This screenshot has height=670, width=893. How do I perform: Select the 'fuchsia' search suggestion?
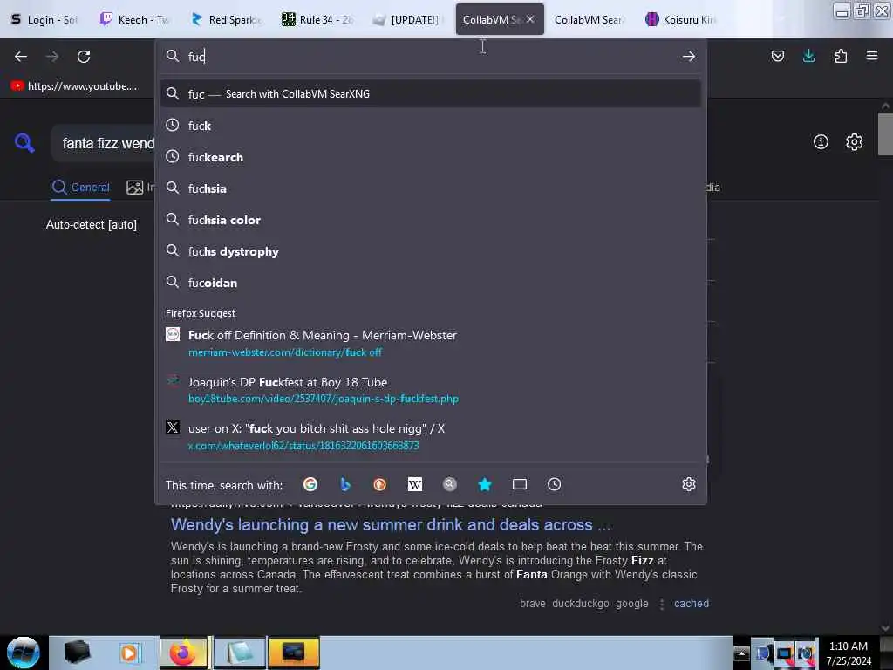[x=431, y=188]
